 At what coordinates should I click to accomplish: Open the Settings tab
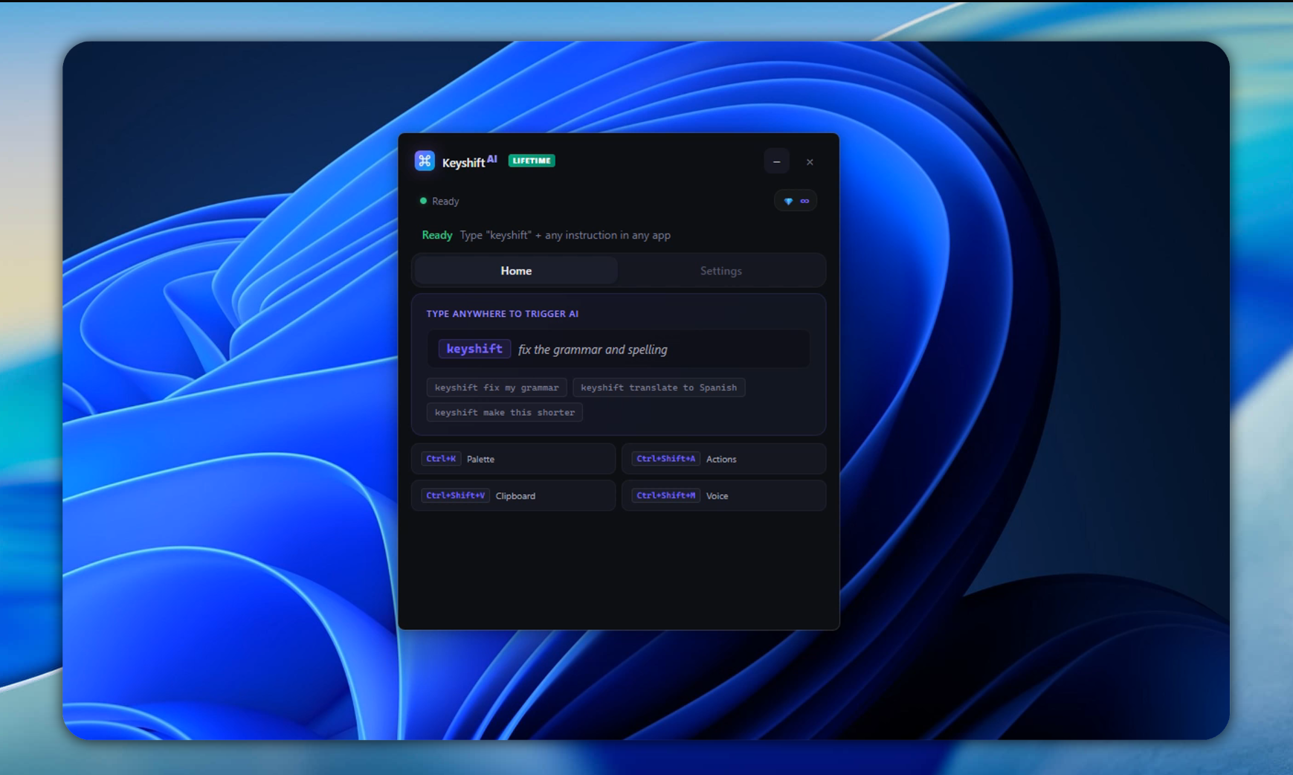721,271
